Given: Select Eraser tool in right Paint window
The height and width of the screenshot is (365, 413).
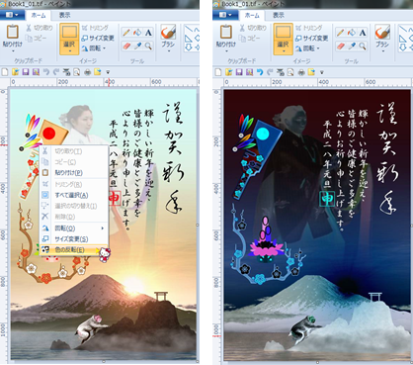Looking at the screenshot, I should [341, 46].
